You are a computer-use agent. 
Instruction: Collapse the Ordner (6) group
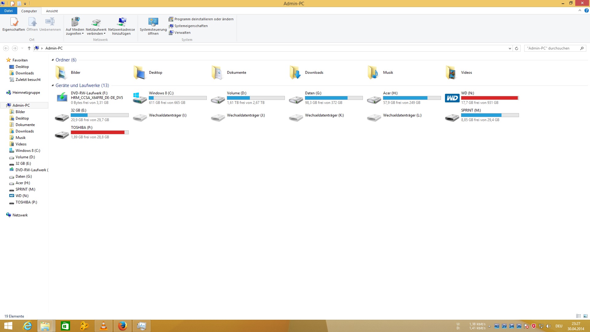coord(53,60)
